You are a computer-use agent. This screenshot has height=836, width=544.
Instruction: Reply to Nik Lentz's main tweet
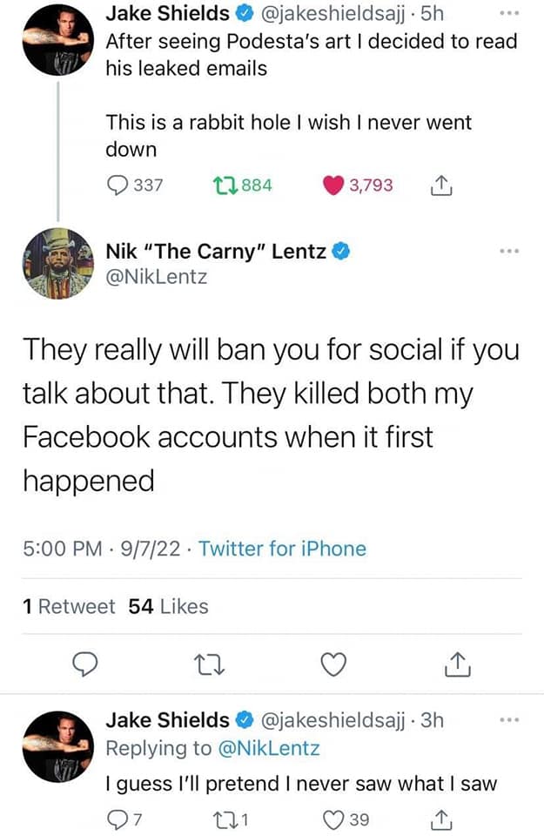[x=84, y=664]
